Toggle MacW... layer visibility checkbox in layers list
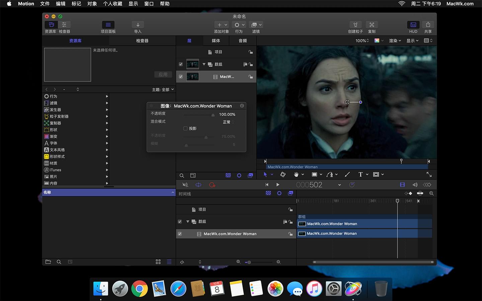 [x=181, y=77]
